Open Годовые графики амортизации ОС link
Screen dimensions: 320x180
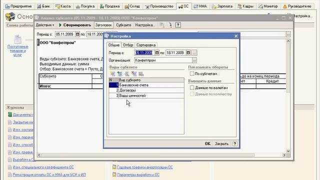[x=145, y=167]
